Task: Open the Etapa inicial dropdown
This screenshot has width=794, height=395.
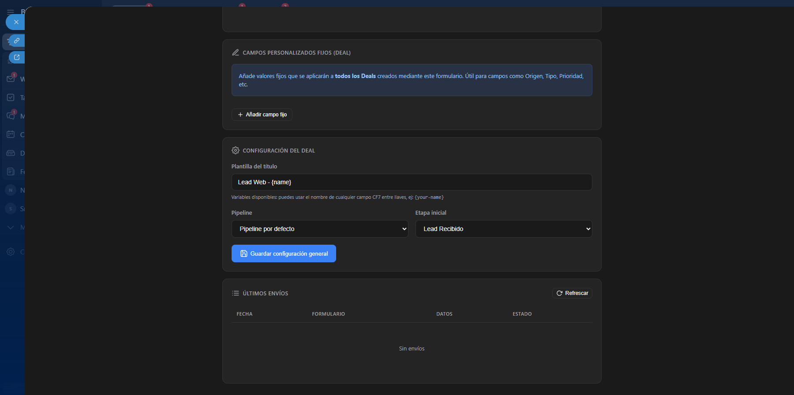Action: click(x=503, y=229)
